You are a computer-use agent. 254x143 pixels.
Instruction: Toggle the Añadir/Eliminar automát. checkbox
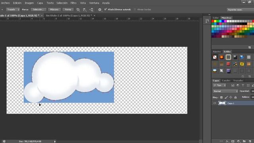click(x=106, y=10)
